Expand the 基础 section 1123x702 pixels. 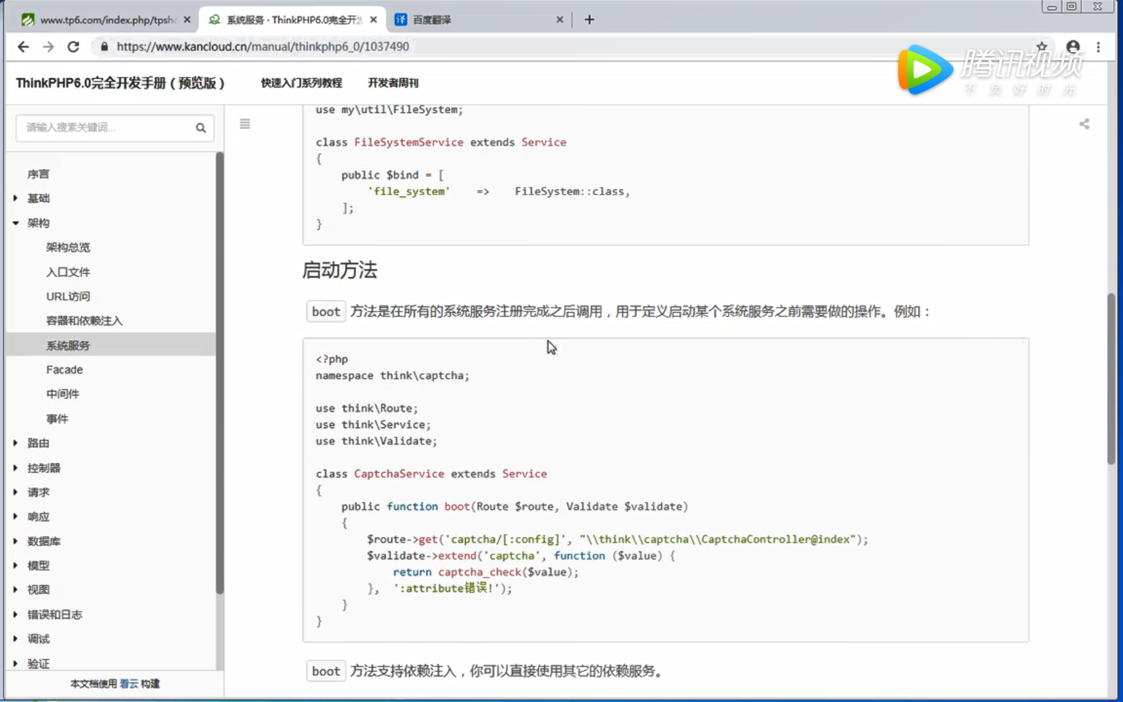click(38, 198)
